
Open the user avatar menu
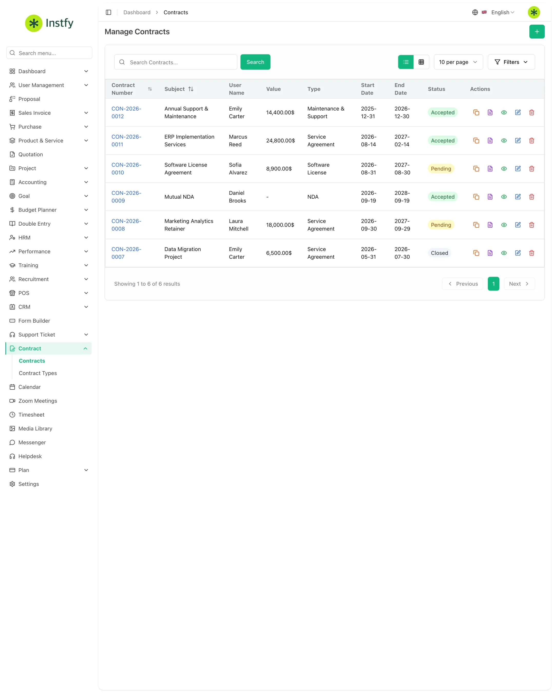click(x=533, y=12)
